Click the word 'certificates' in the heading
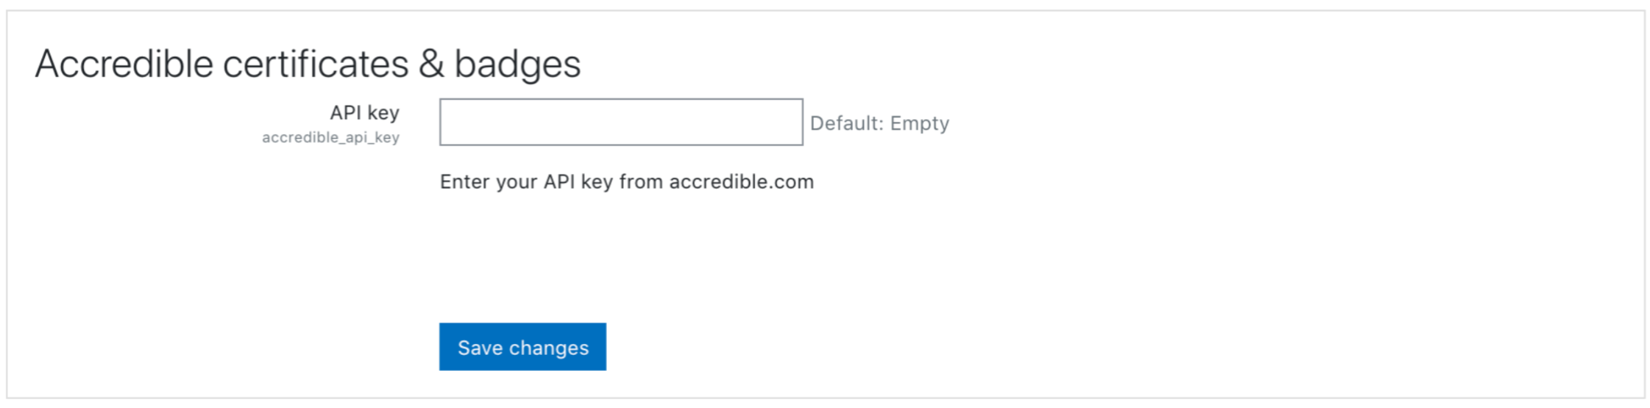Screen dimensions: 1650x408 coord(316,64)
